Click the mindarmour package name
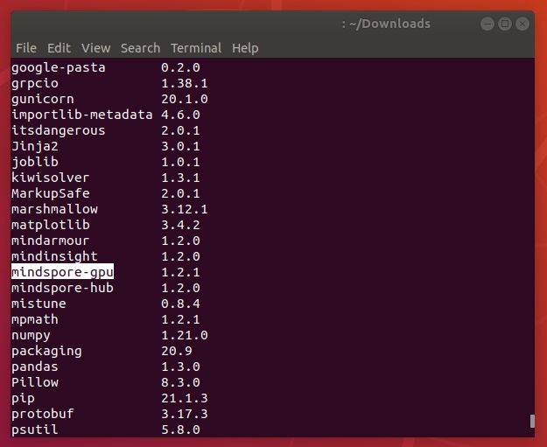 click(50, 241)
